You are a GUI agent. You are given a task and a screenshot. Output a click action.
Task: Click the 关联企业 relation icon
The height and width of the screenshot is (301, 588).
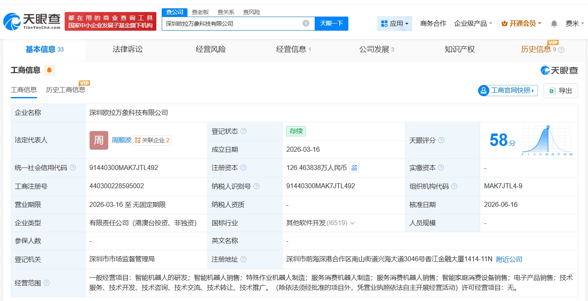point(138,140)
